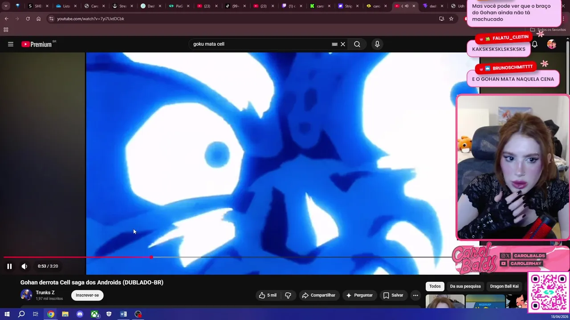Open the first recommended video thumbnail
The height and width of the screenshot is (320, 570).
pos(445,301)
